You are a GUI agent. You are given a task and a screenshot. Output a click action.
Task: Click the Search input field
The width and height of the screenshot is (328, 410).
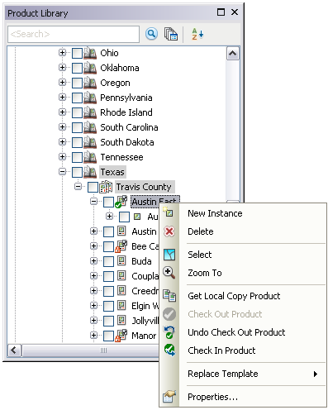pyautogui.click(x=74, y=34)
